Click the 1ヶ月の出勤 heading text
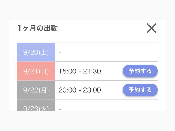 38,28
